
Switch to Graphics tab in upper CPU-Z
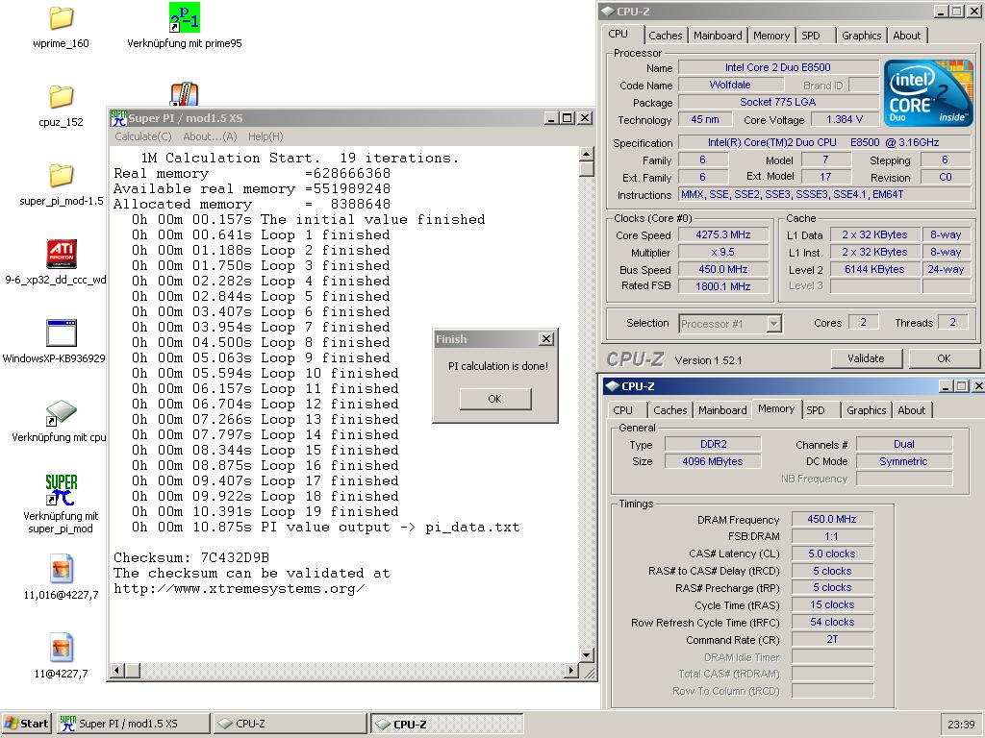pyautogui.click(x=861, y=36)
